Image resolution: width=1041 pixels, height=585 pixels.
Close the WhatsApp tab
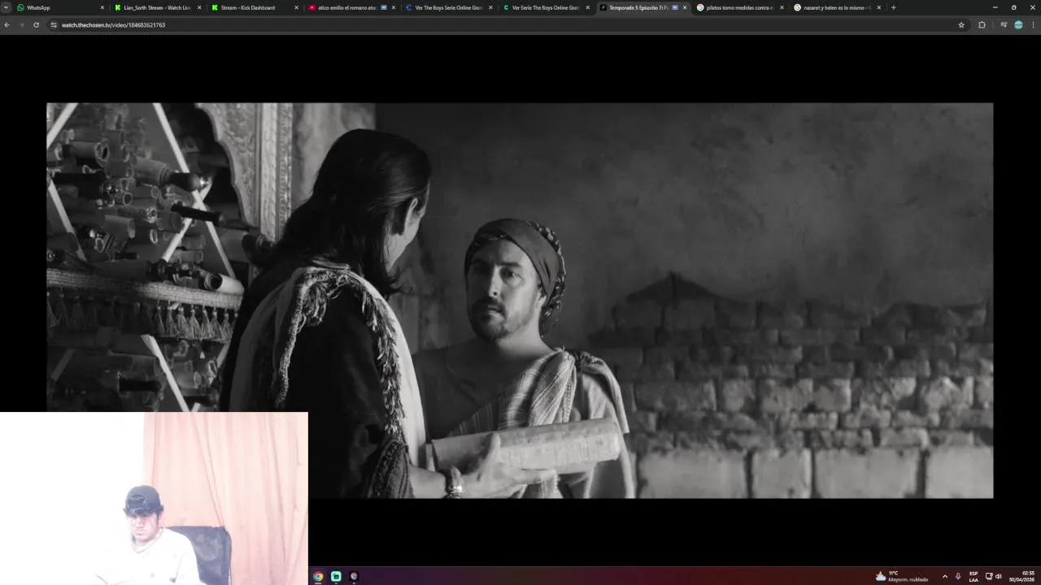pos(102,7)
